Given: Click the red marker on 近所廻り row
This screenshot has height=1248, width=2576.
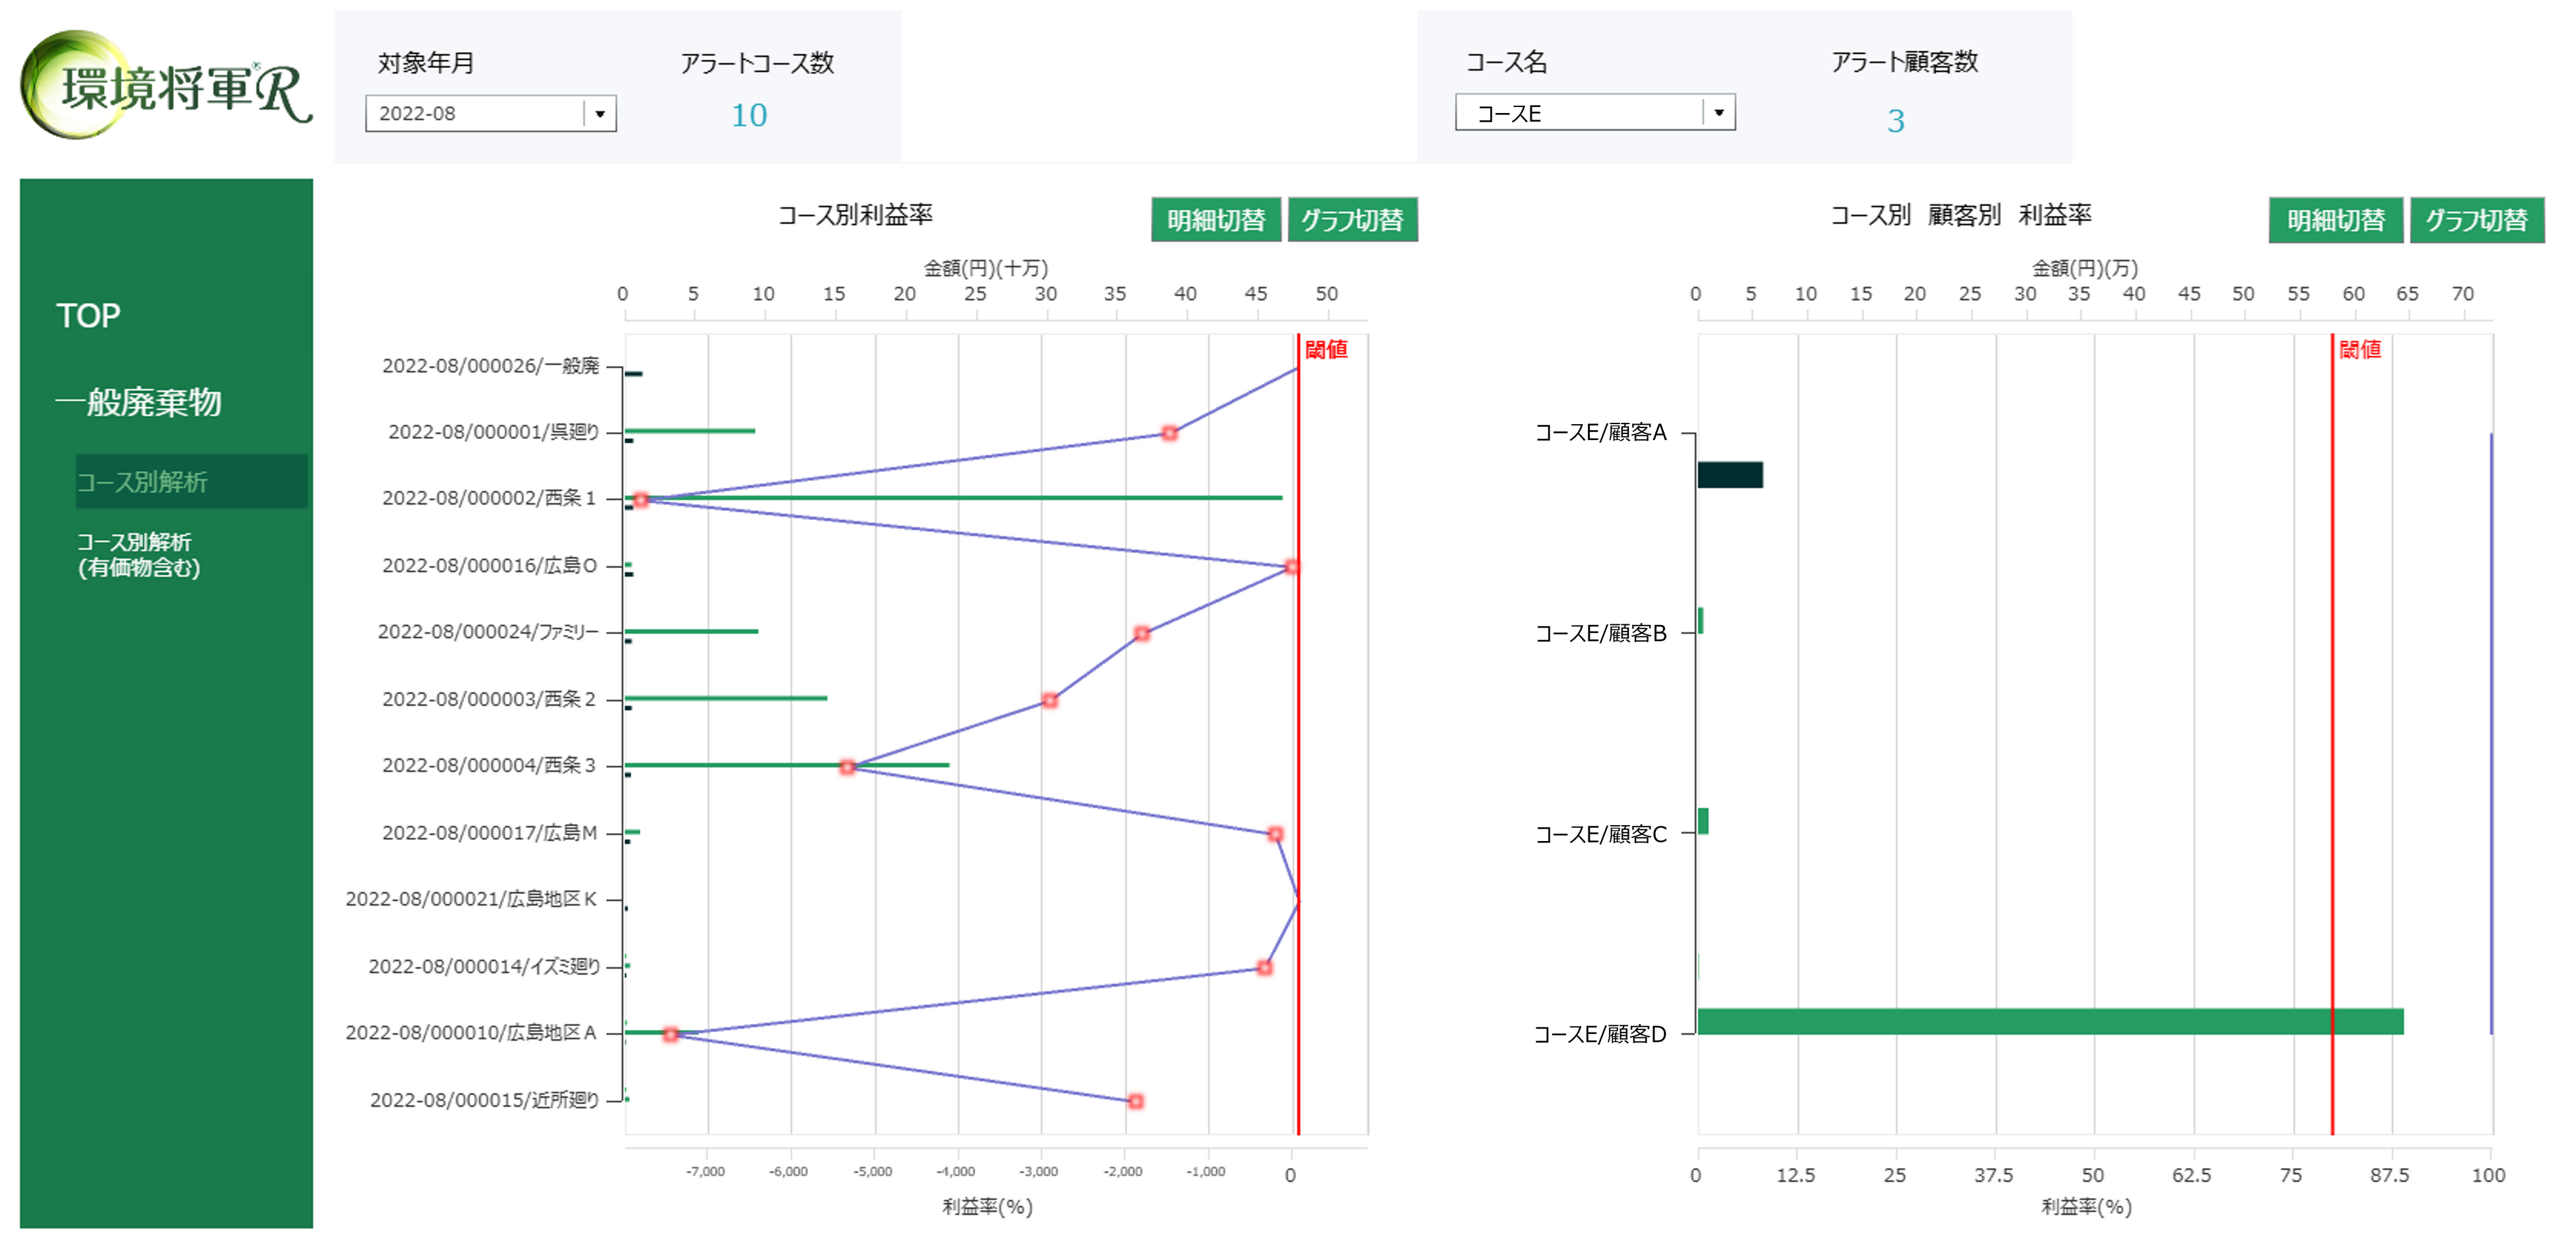Looking at the screenshot, I should 1135,1101.
